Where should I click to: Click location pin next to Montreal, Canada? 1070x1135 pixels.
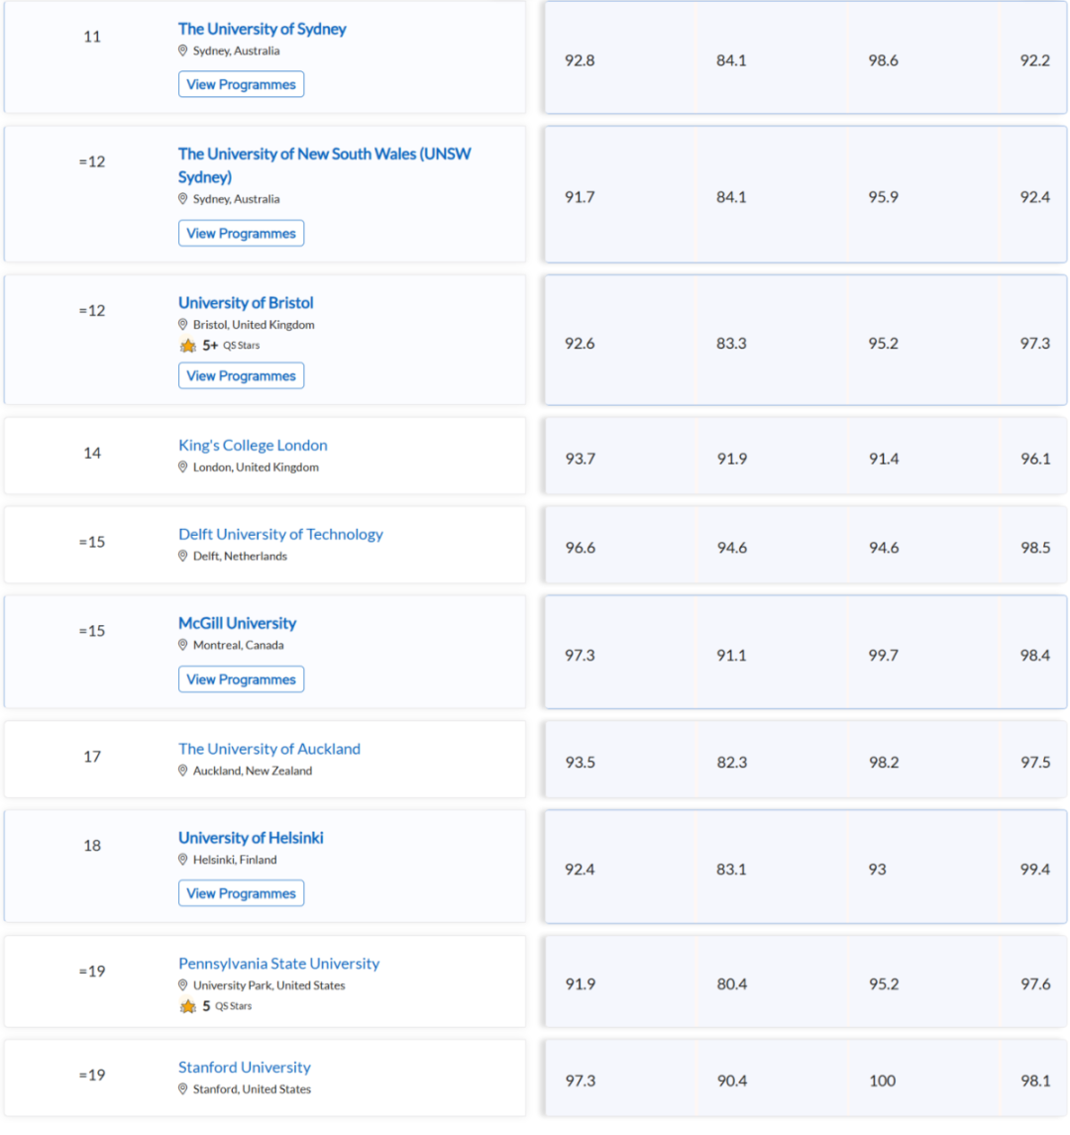(182, 645)
